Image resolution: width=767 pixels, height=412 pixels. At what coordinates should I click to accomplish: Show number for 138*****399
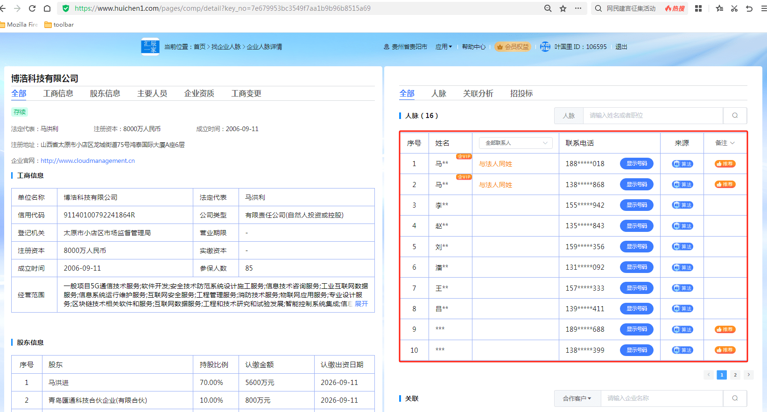(x=637, y=350)
